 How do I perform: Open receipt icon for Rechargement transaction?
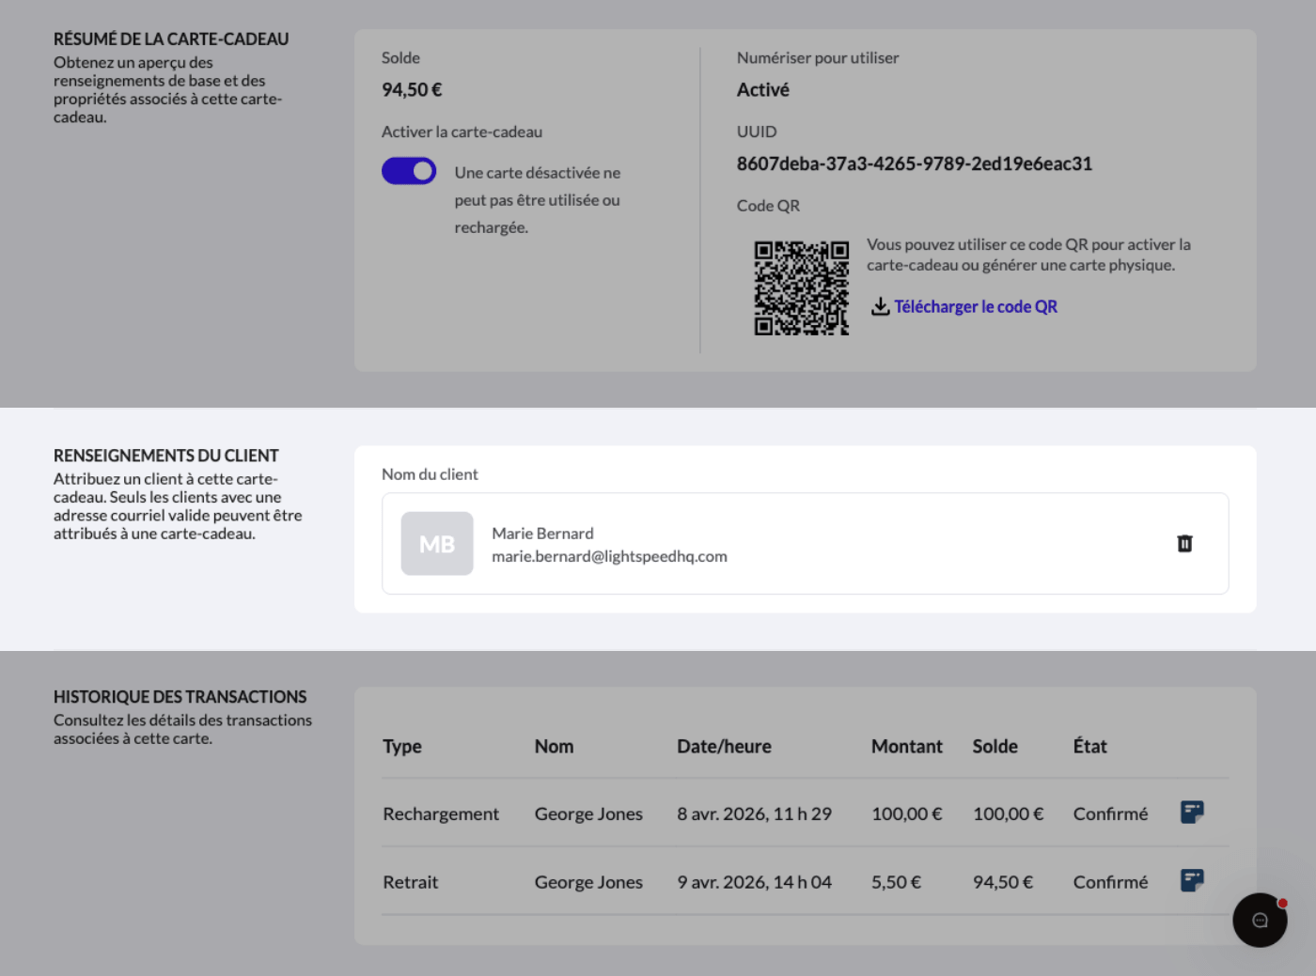(1192, 813)
